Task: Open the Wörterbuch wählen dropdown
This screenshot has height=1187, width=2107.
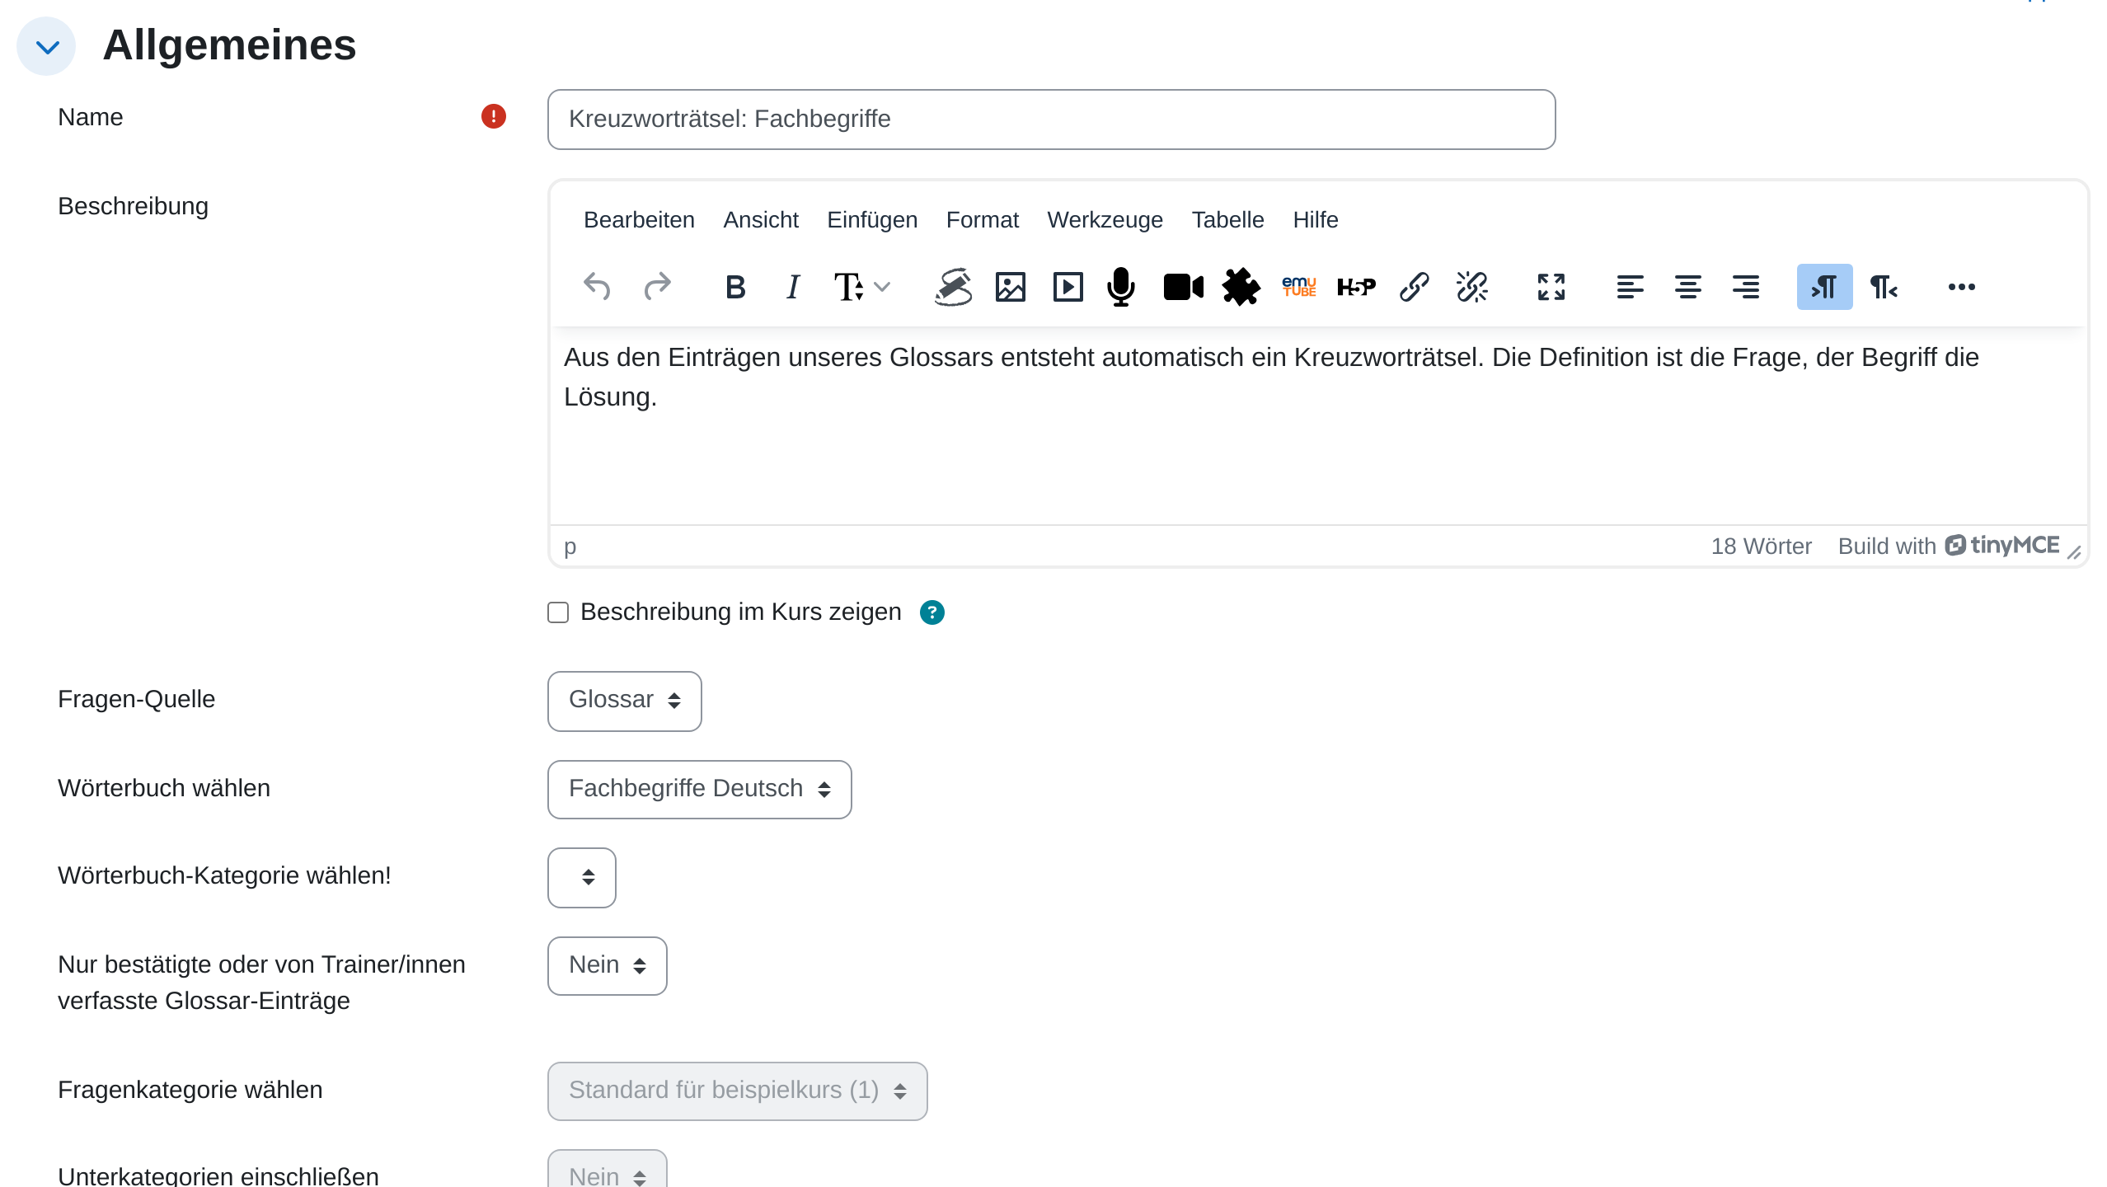Action: coord(699,790)
